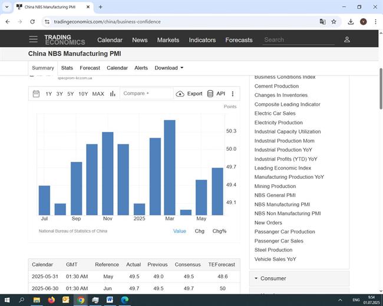Go to Markets in top navigation
The width and height of the screenshot is (383, 306).
168,40
